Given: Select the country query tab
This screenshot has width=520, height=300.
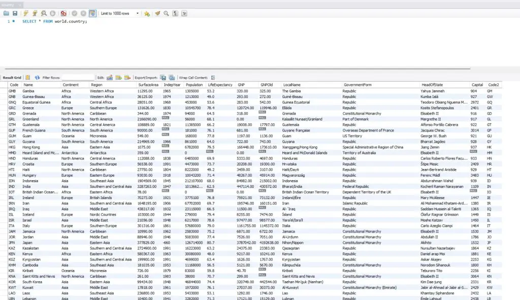Looking at the screenshot, I should coord(11,5).
